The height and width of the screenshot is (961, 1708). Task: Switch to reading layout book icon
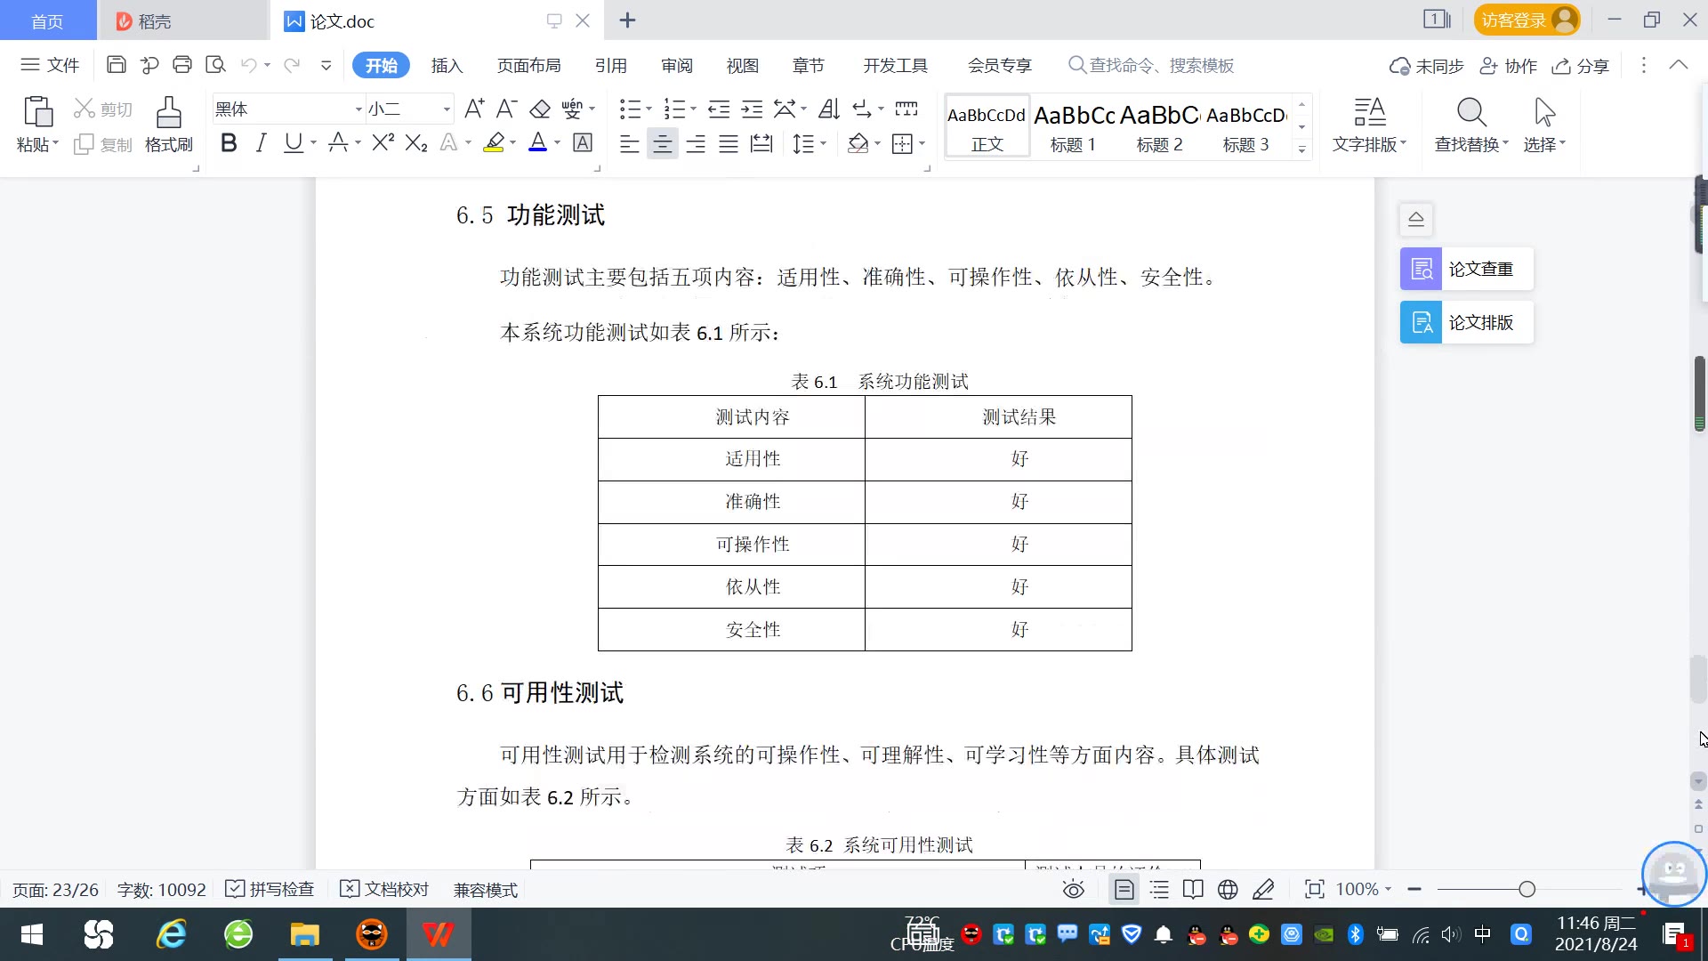tap(1193, 889)
